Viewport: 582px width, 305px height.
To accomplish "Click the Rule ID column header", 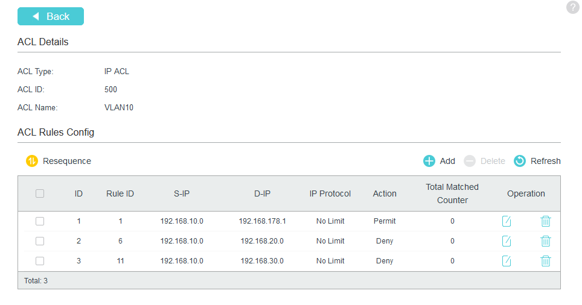I will point(120,193).
